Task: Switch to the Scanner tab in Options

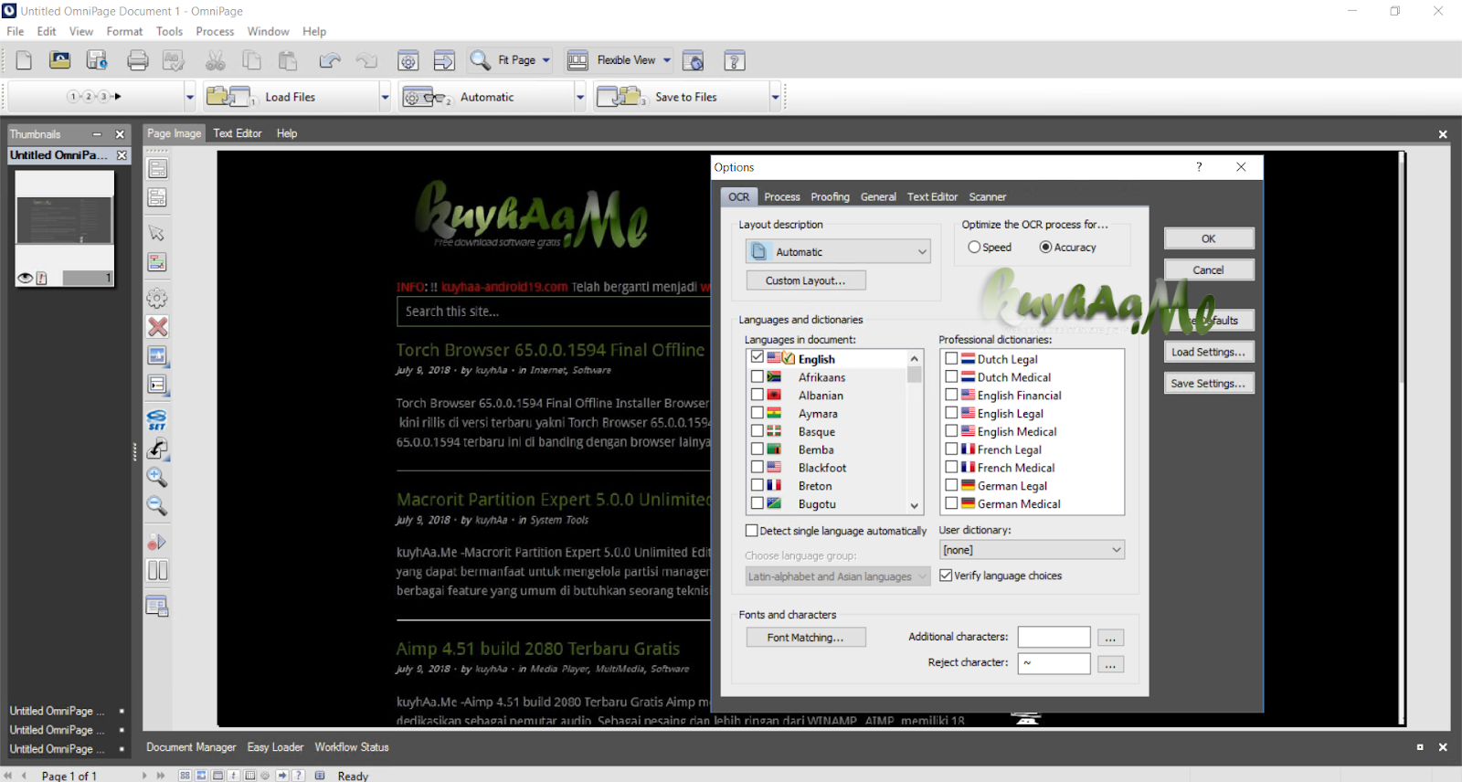Action: click(987, 196)
